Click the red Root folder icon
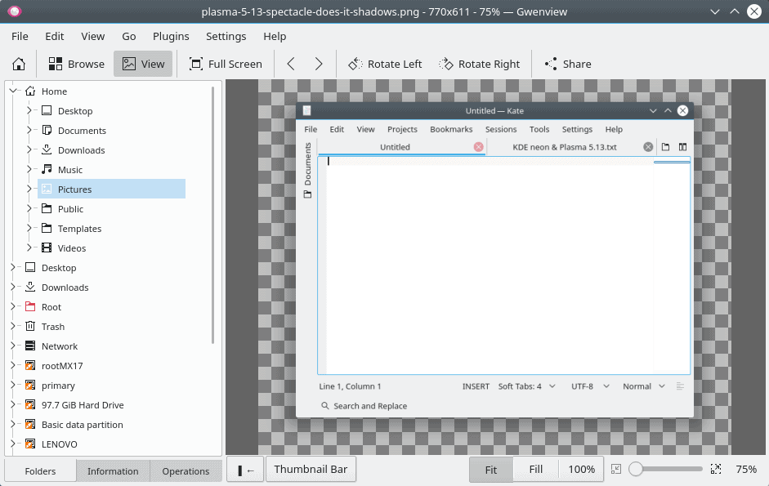This screenshot has height=486, width=769. tap(30, 306)
